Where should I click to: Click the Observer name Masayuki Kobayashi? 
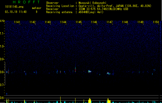click(92, 3)
